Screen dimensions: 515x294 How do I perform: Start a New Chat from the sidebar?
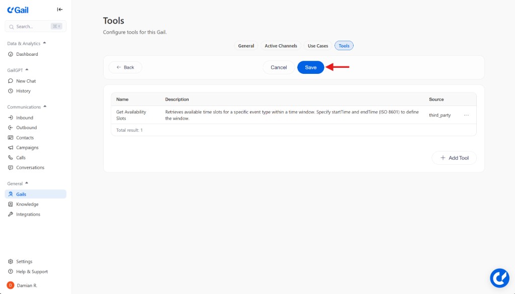tap(26, 81)
